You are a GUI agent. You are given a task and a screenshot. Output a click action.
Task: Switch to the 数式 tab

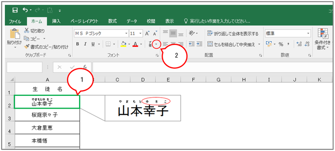coord(112,21)
